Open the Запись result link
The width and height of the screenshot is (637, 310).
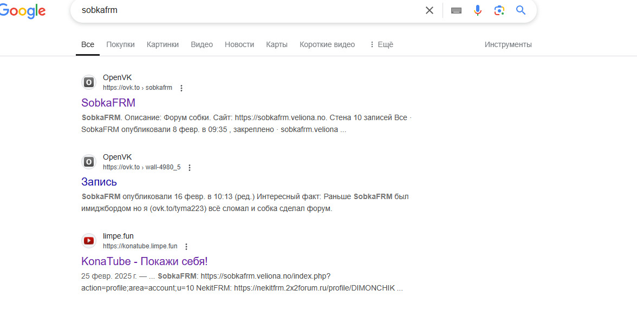tap(99, 182)
